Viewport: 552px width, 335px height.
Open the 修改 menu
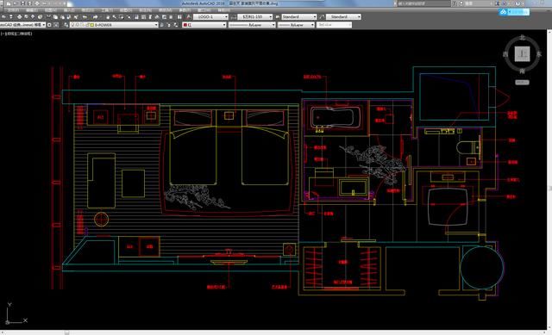pyautogui.click(x=165, y=10)
